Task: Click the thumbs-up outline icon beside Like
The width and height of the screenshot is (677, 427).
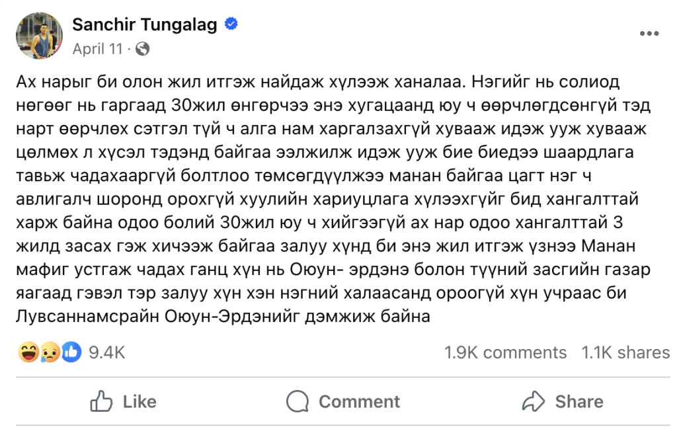Action: [102, 401]
